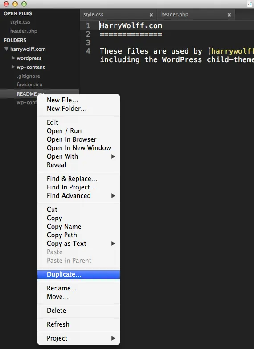Screen dimensions: 254x349
Task: Click line number 1 in gutter
Action: [88, 25]
